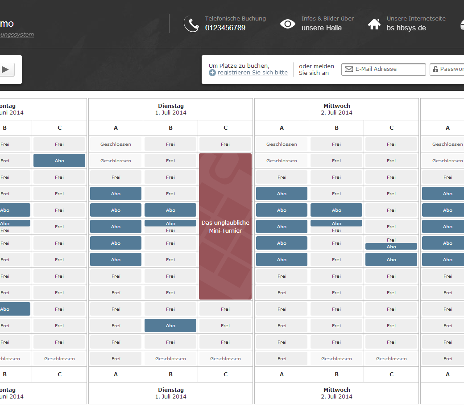Image resolution: width=464 pixels, height=411 pixels.
Task: Click the envelope icon in the email field
Action: pyautogui.click(x=349, y=69)
